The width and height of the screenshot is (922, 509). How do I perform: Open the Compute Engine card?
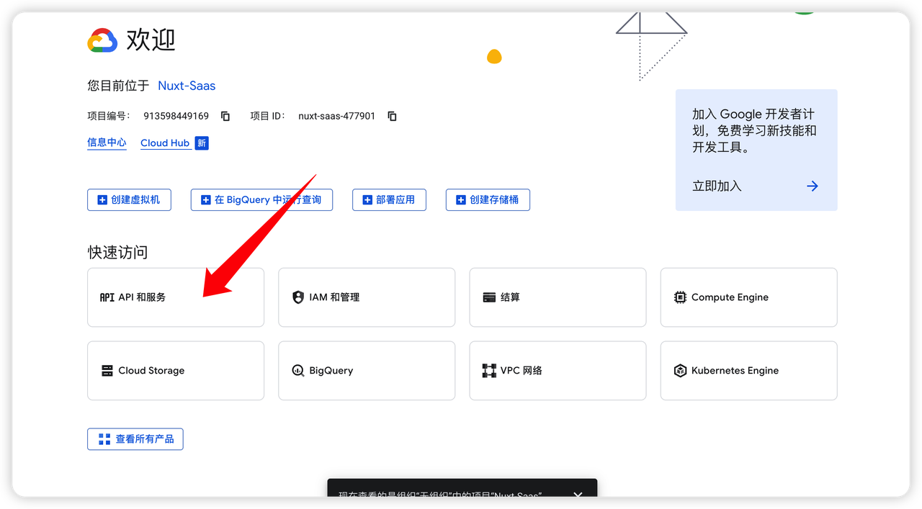[x=748, y=297]
